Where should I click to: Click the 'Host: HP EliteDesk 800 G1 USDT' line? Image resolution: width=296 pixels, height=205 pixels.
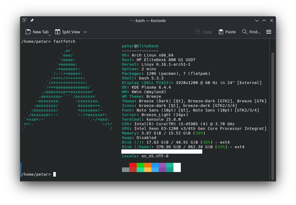[x=159, y=60]
